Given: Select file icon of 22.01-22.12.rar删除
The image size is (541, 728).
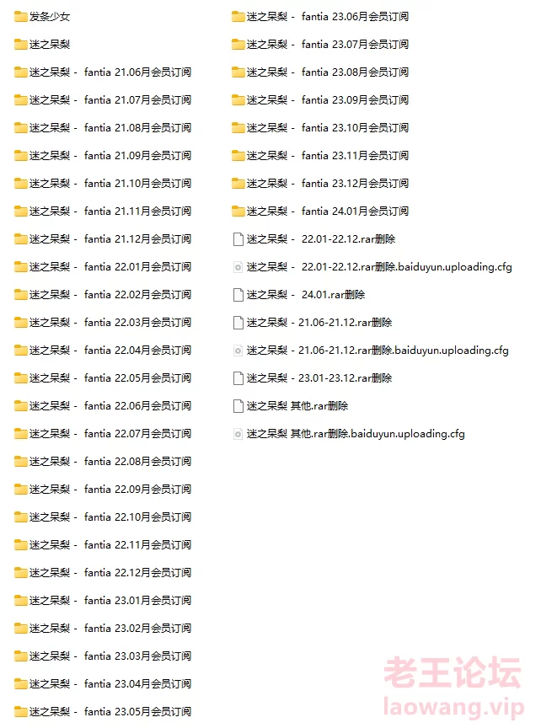Looking at the screenshot, I should [x=238, y=239].
